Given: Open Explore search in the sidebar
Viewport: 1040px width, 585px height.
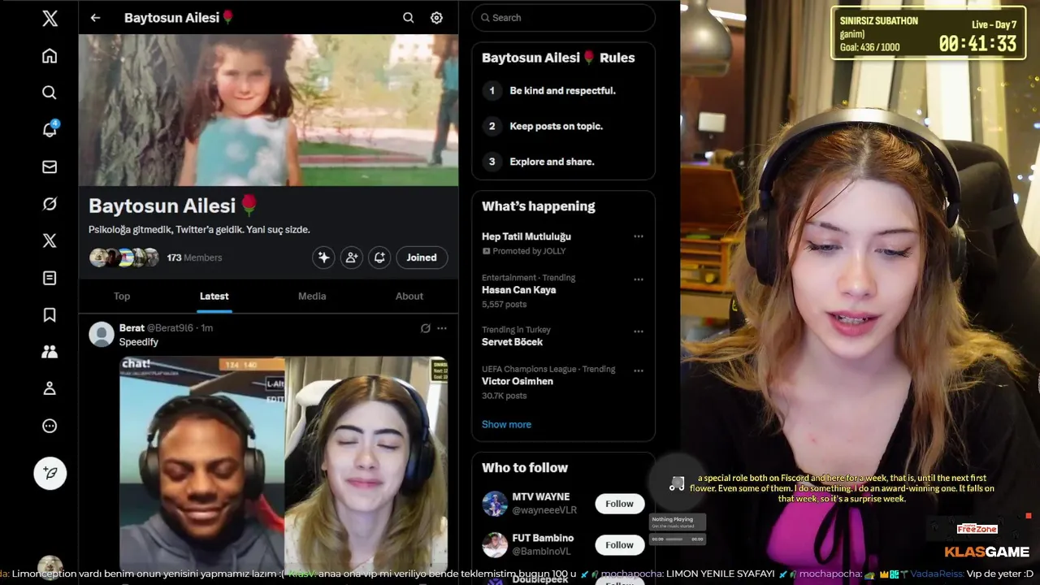Looking at the screenshot, I should [50, 93].
